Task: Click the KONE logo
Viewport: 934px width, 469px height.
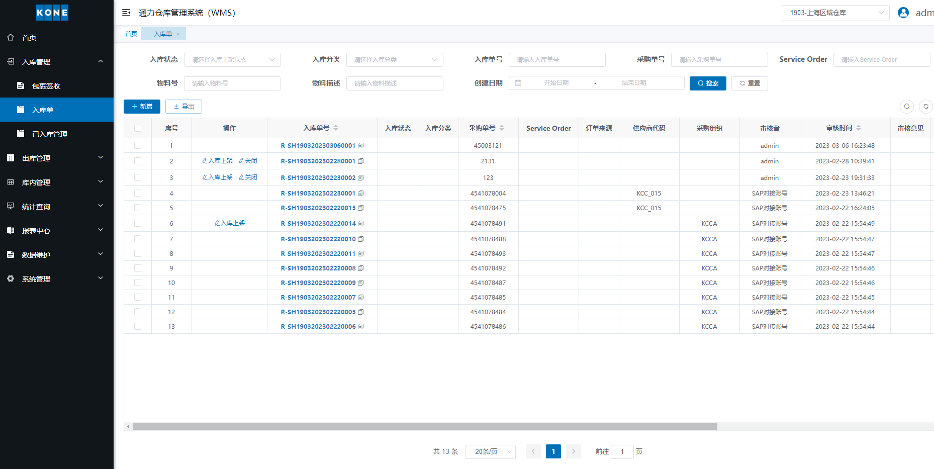Action: tap(52, 13)
